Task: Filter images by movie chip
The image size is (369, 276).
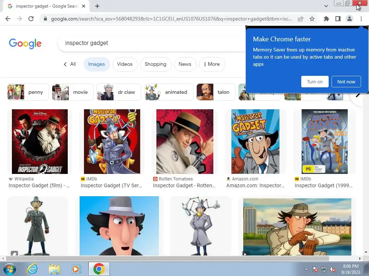Action: [x=72, y=92]
